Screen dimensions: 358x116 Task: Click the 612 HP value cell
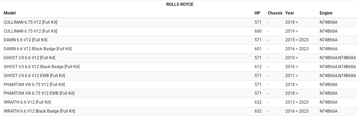pyautogui.click(x=258, y=67)
